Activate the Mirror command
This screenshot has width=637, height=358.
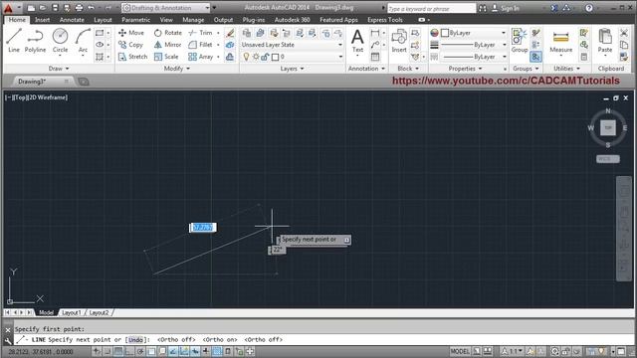pyautogui.click(x=167, y=45)
